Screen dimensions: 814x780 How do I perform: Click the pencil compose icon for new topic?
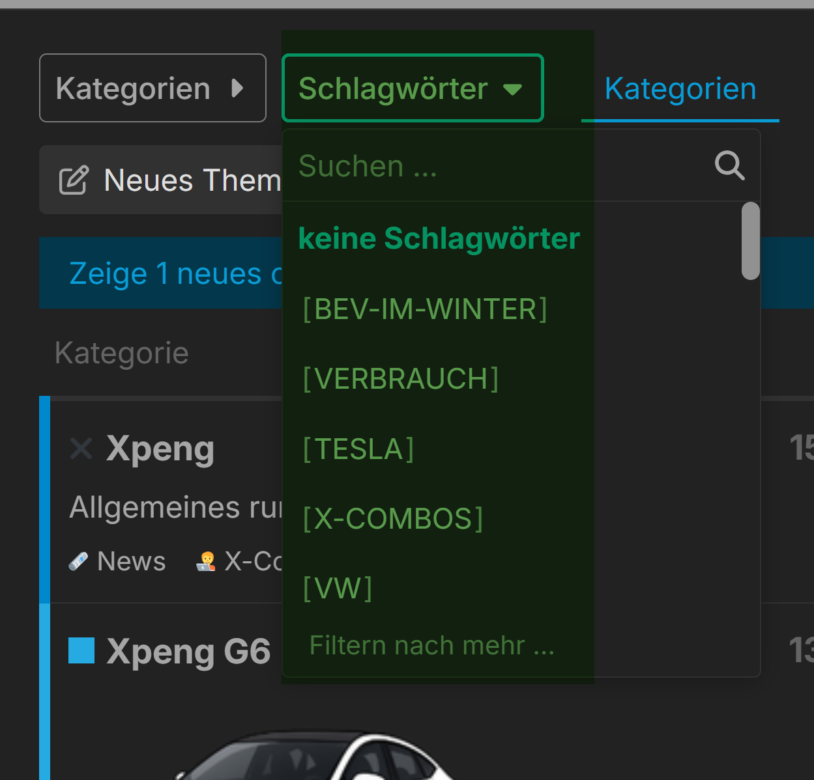coord(74,180)
